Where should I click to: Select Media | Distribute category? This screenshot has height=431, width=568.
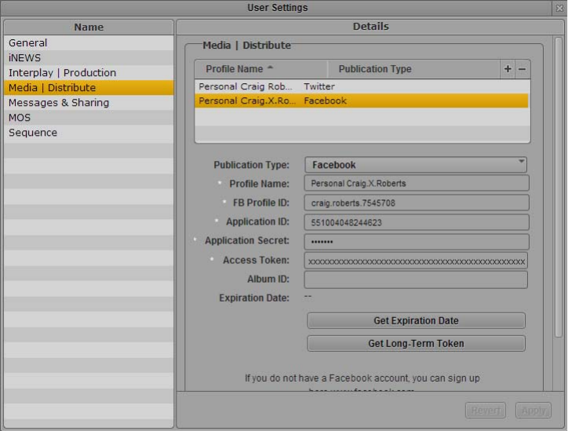[x=89, y=88]
